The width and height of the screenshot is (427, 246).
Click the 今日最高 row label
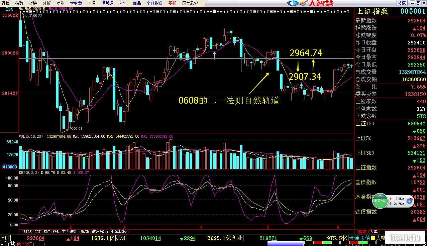pos(366,57)
